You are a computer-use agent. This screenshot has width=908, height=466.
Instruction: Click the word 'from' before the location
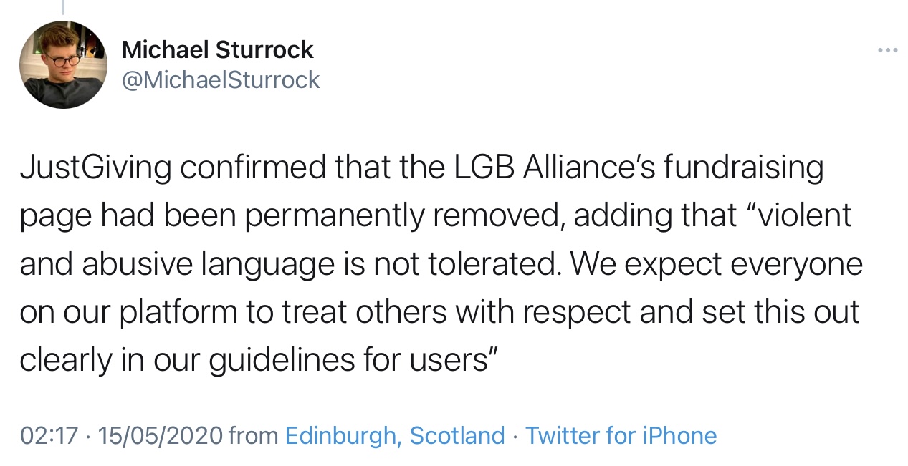[x=254, y=435]
